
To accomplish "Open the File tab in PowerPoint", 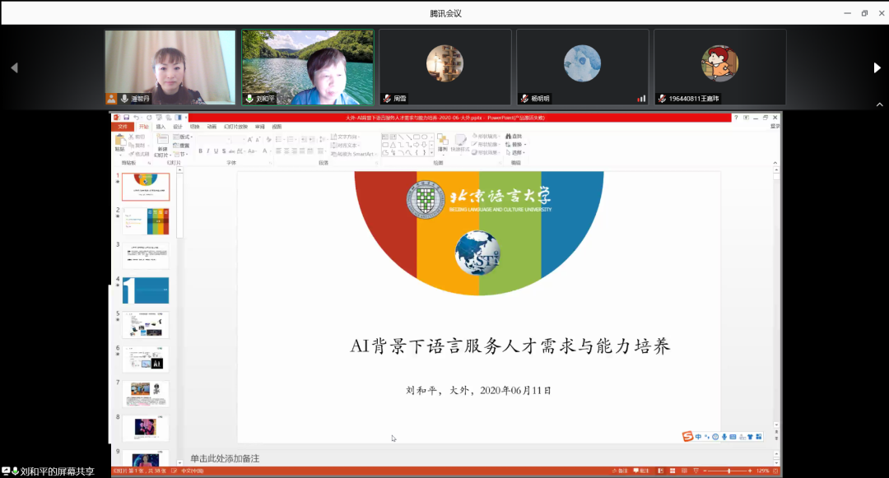I will [x=123, y=127].
